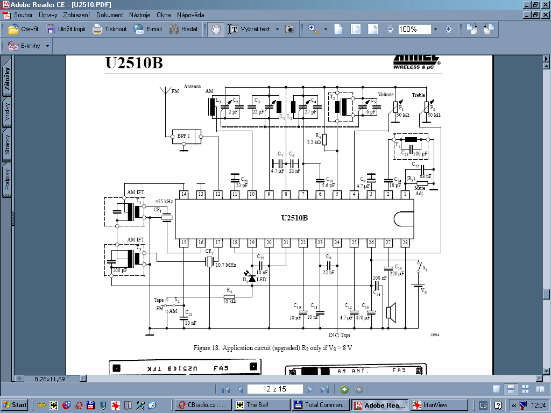Expand the Vybrat text tool dropdown arrow

(277, 29)
